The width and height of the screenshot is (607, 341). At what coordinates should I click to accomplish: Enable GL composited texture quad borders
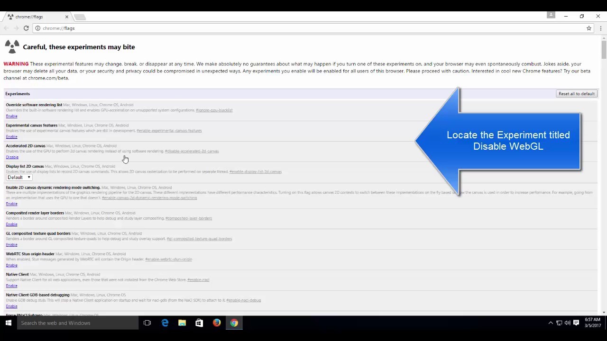coord(11,245)
